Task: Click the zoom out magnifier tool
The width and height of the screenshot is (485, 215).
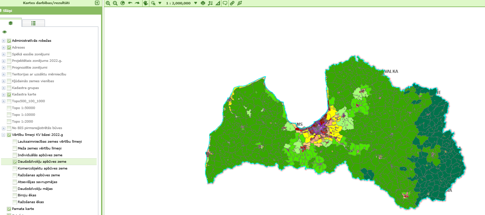Action: point(115,3)
